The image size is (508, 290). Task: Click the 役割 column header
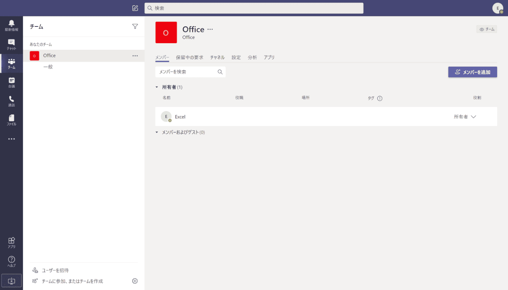pyautogui.click(x=477, y=98)
